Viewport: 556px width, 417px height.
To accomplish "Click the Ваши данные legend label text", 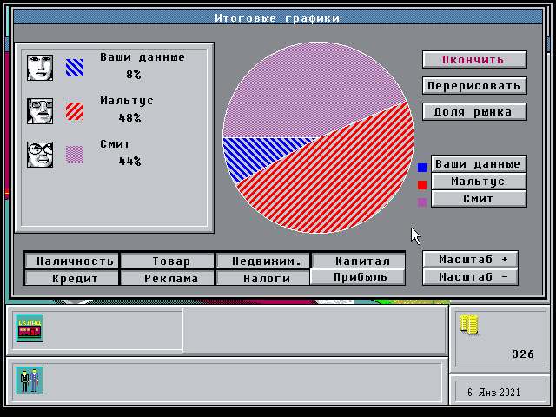I will click(142, 57).
